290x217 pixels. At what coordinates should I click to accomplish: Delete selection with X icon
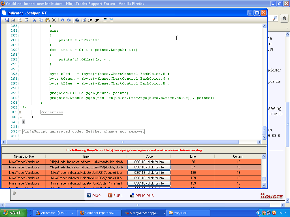54,20
